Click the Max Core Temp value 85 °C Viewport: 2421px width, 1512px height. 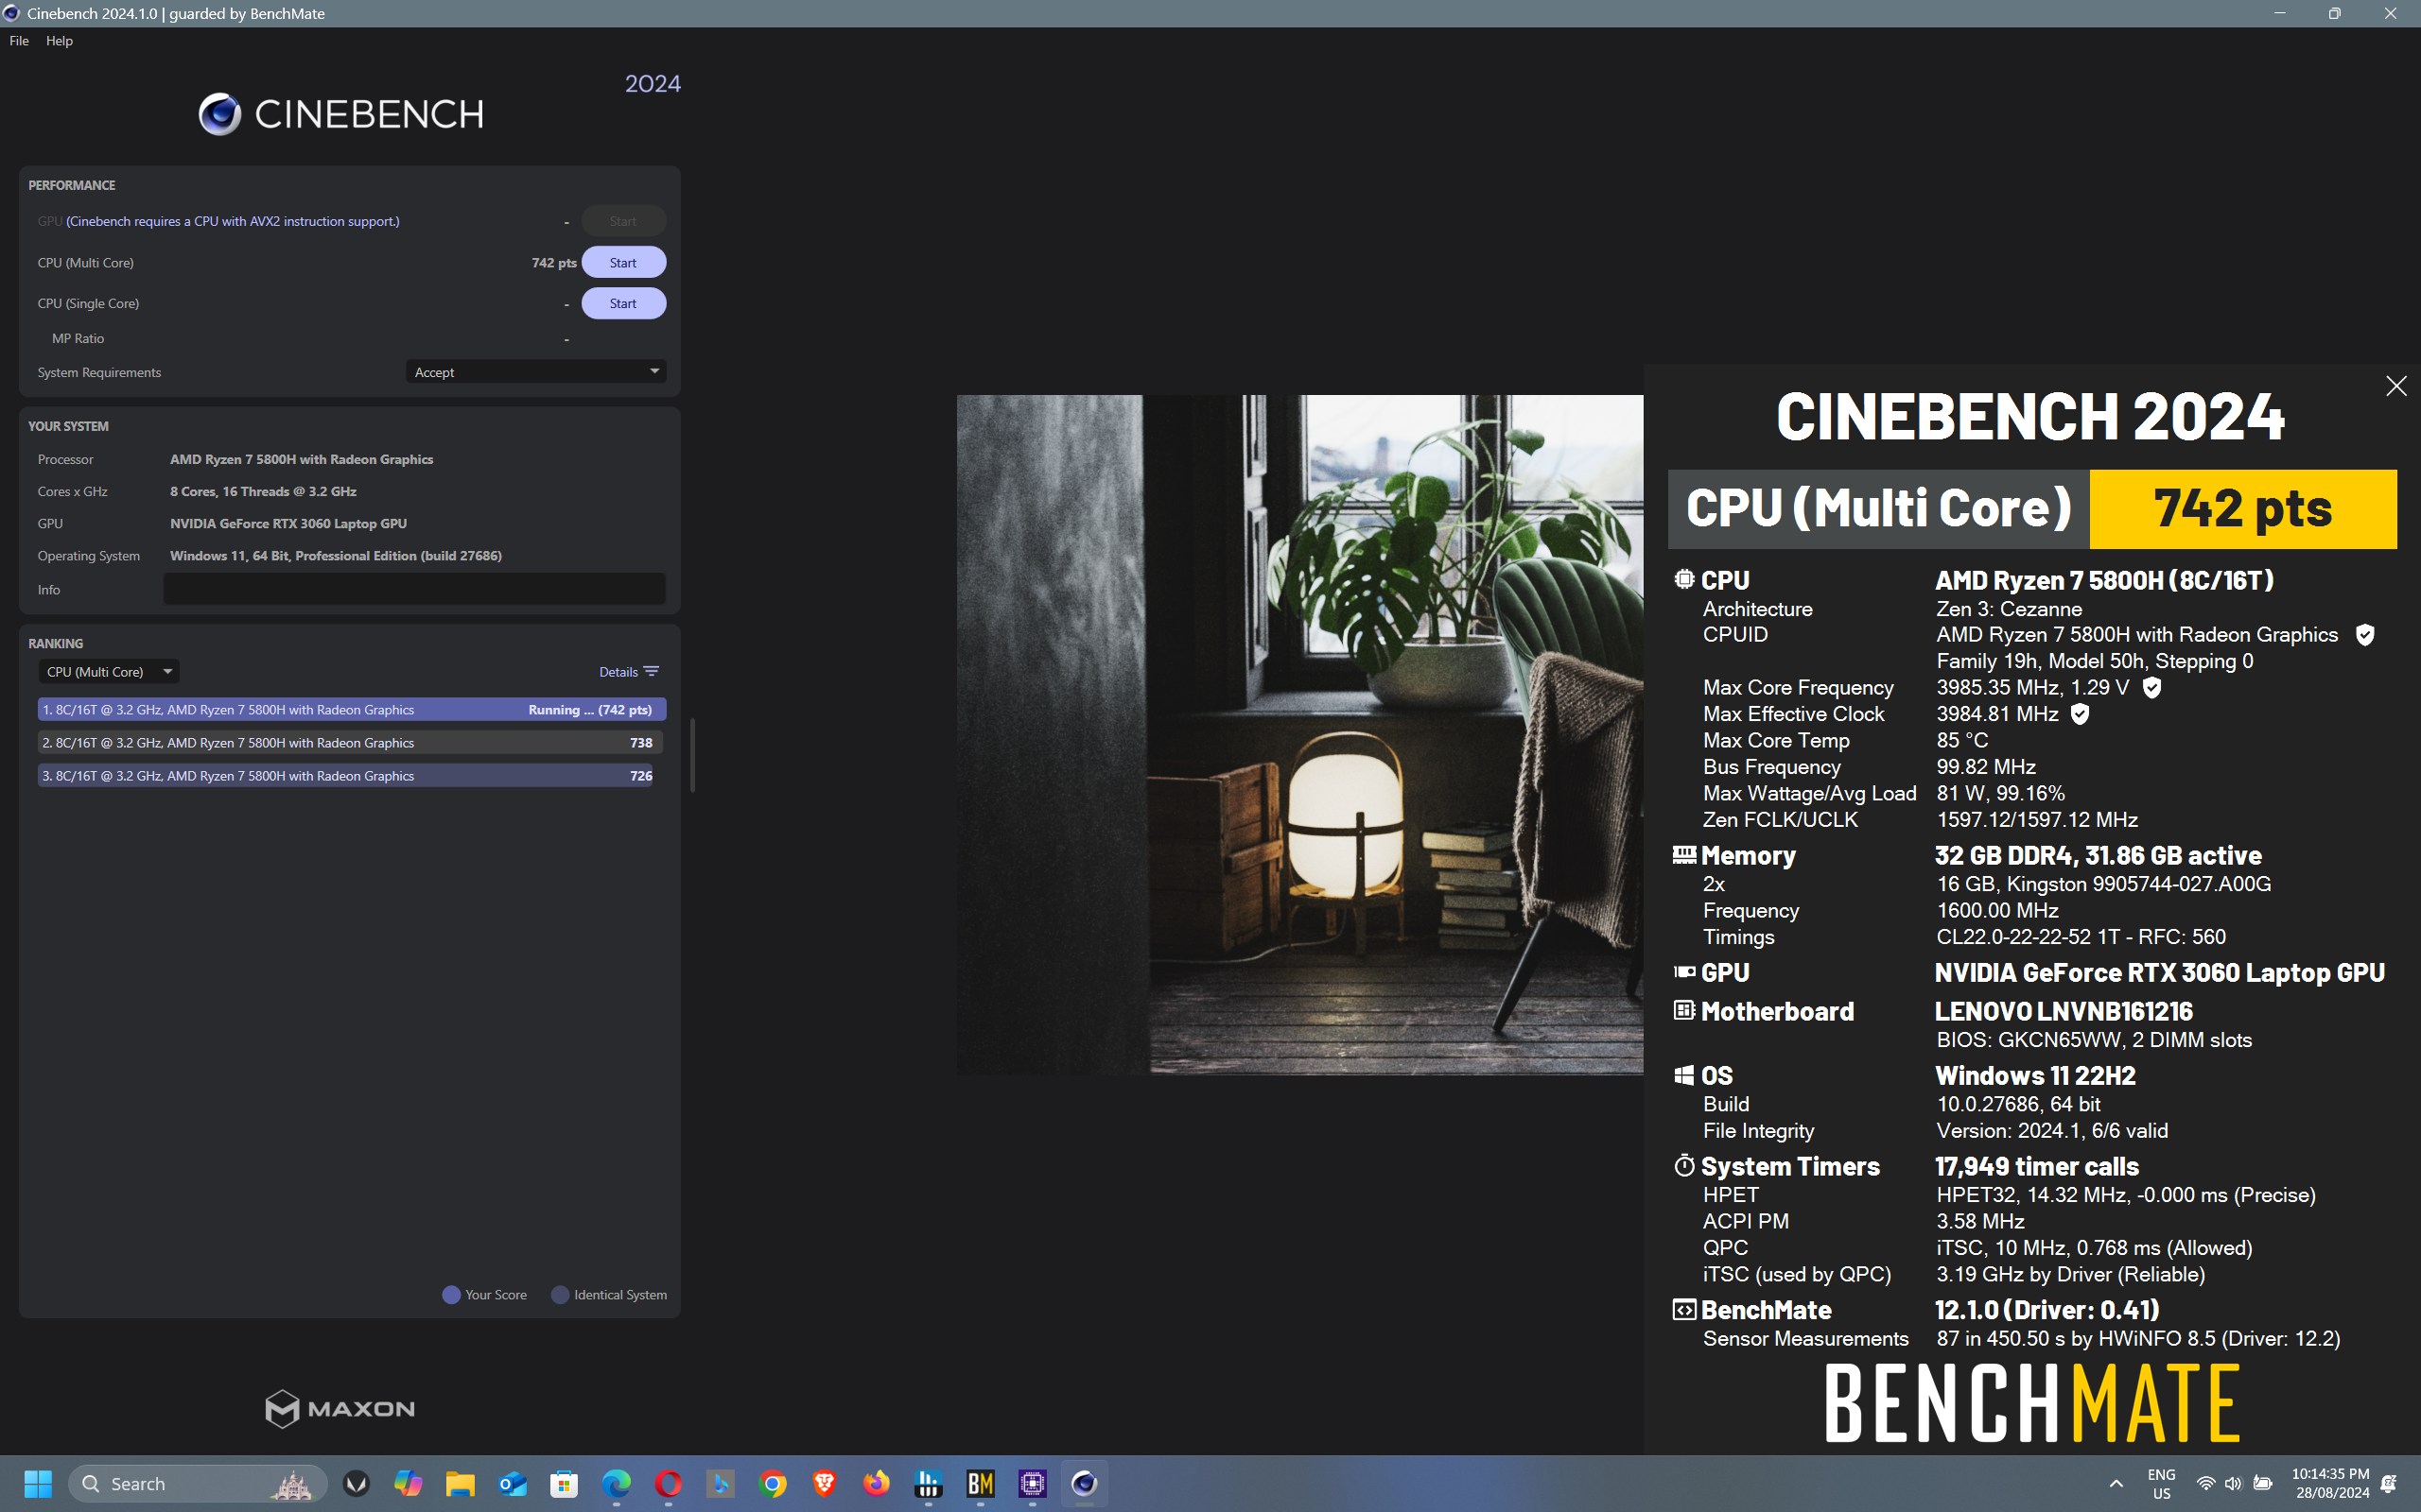coord(1961,741)
